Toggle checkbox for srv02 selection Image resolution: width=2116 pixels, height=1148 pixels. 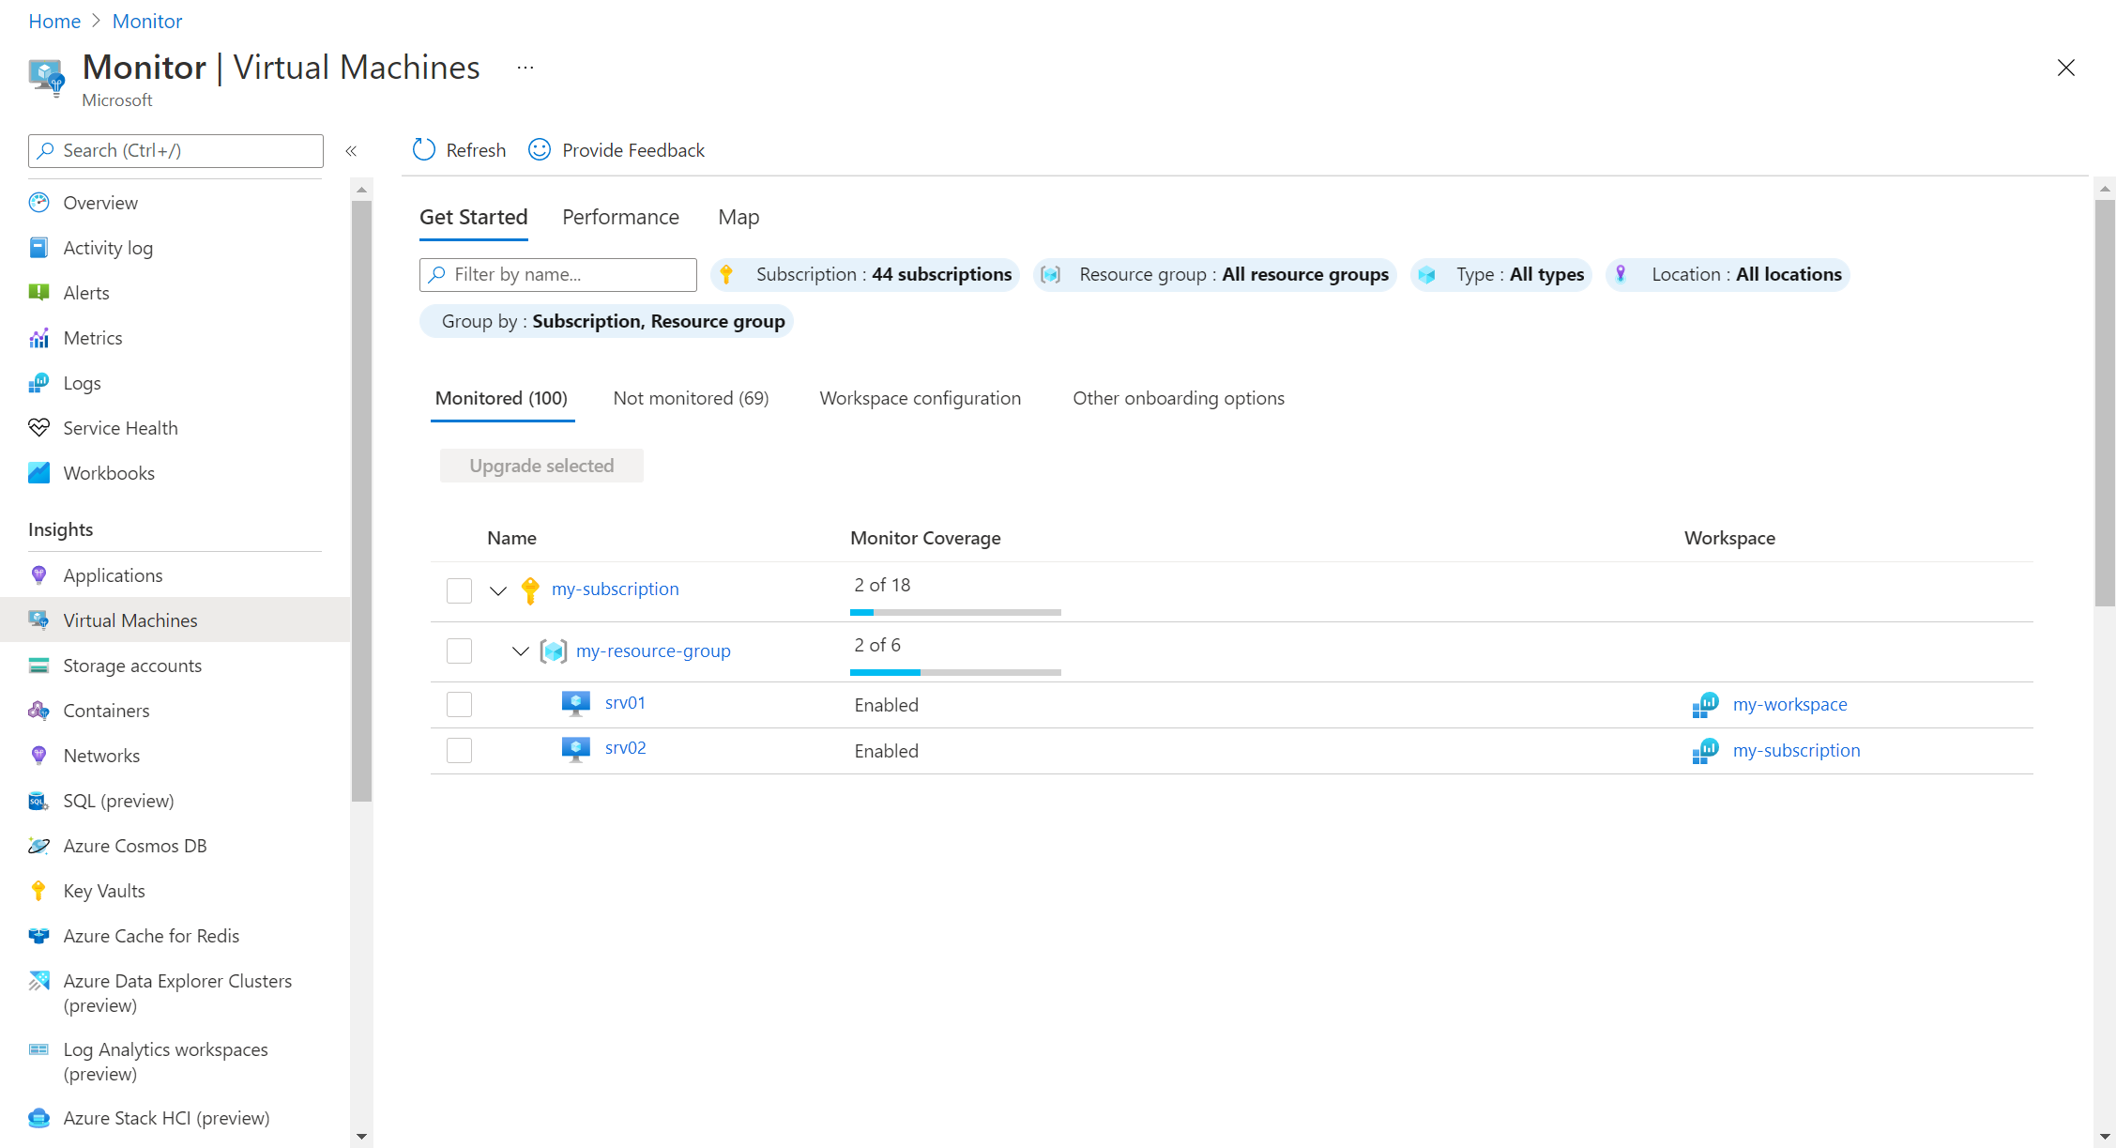point(461,749)
